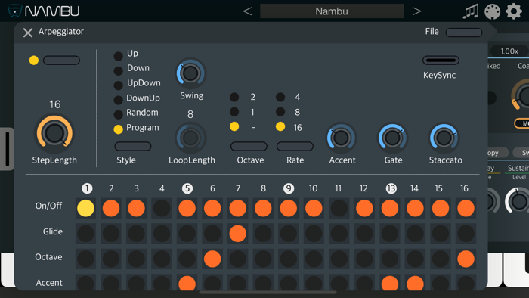Go to previous preset with left arrow
This screenshot has height=298, width=529.
[247, 11]
